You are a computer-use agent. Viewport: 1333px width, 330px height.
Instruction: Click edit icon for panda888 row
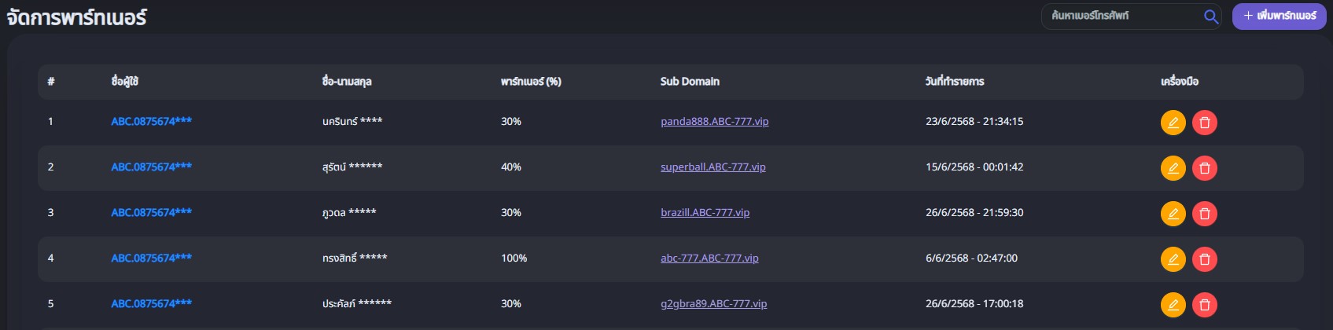[x=1173, y=123]
